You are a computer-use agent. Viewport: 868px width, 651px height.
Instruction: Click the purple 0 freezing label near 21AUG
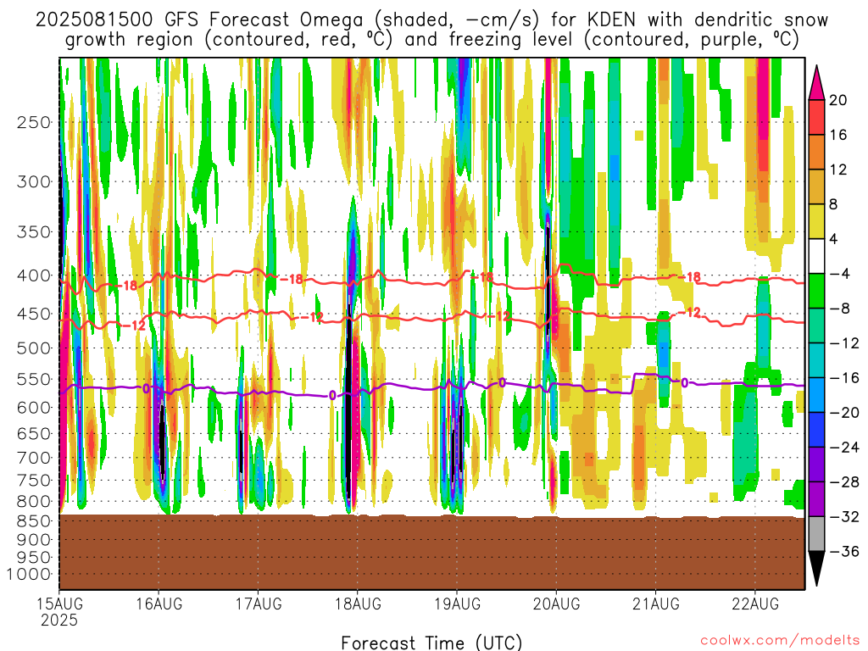tap(685, 383)
